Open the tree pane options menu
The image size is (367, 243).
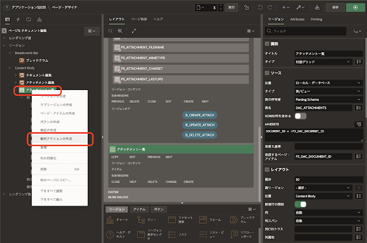click(92, 31)
